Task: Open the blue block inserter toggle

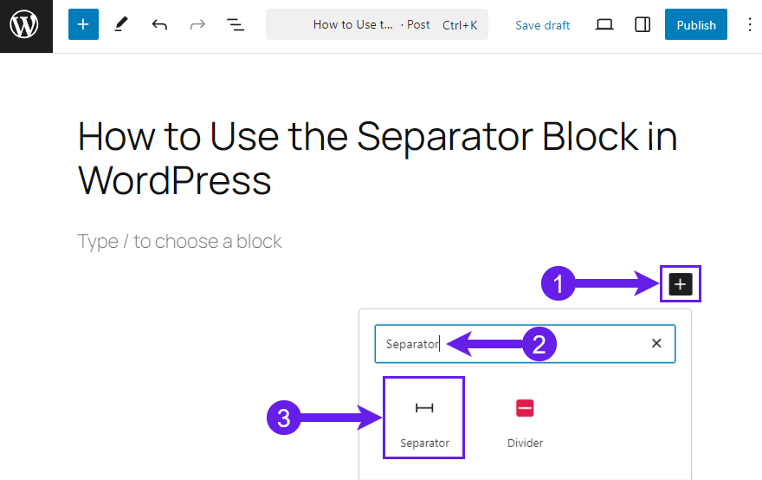Action: pyautogui.click(x=83, y=24)
